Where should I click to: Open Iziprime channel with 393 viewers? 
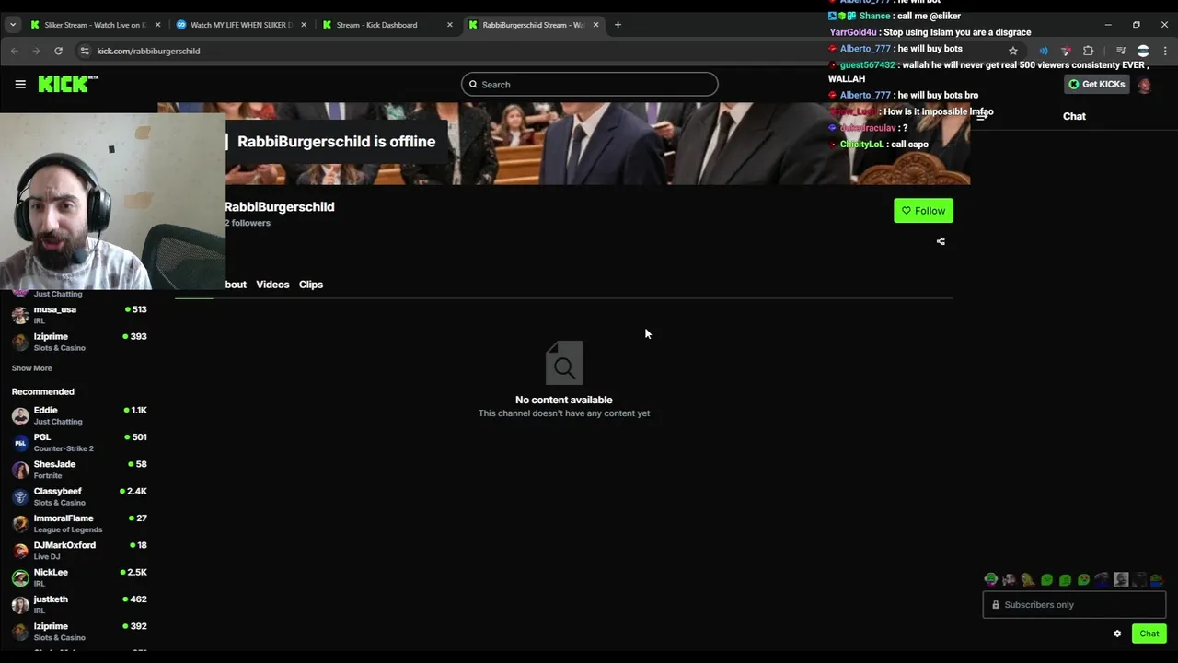point(78,342)
